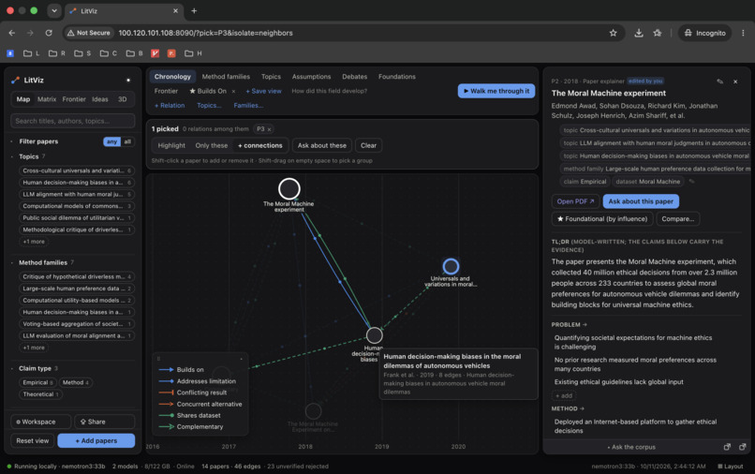
Task: Select the 'all' filter match mode
Action: click(127, 141)
